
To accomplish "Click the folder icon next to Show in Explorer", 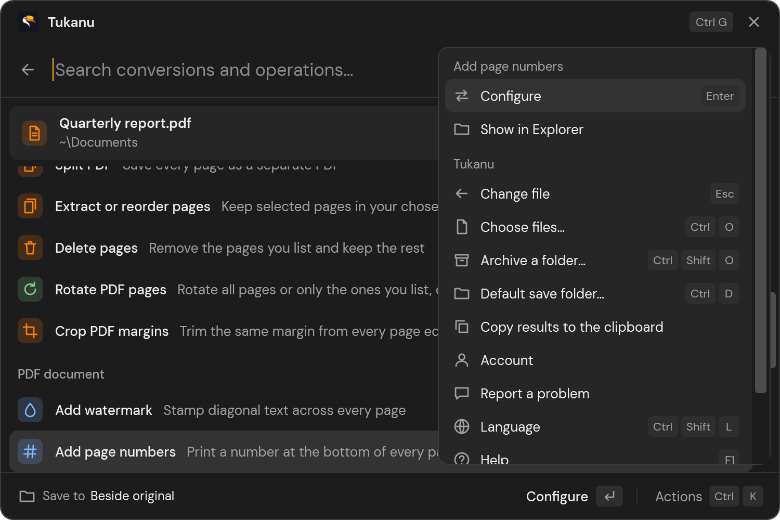I will (462, 129).
